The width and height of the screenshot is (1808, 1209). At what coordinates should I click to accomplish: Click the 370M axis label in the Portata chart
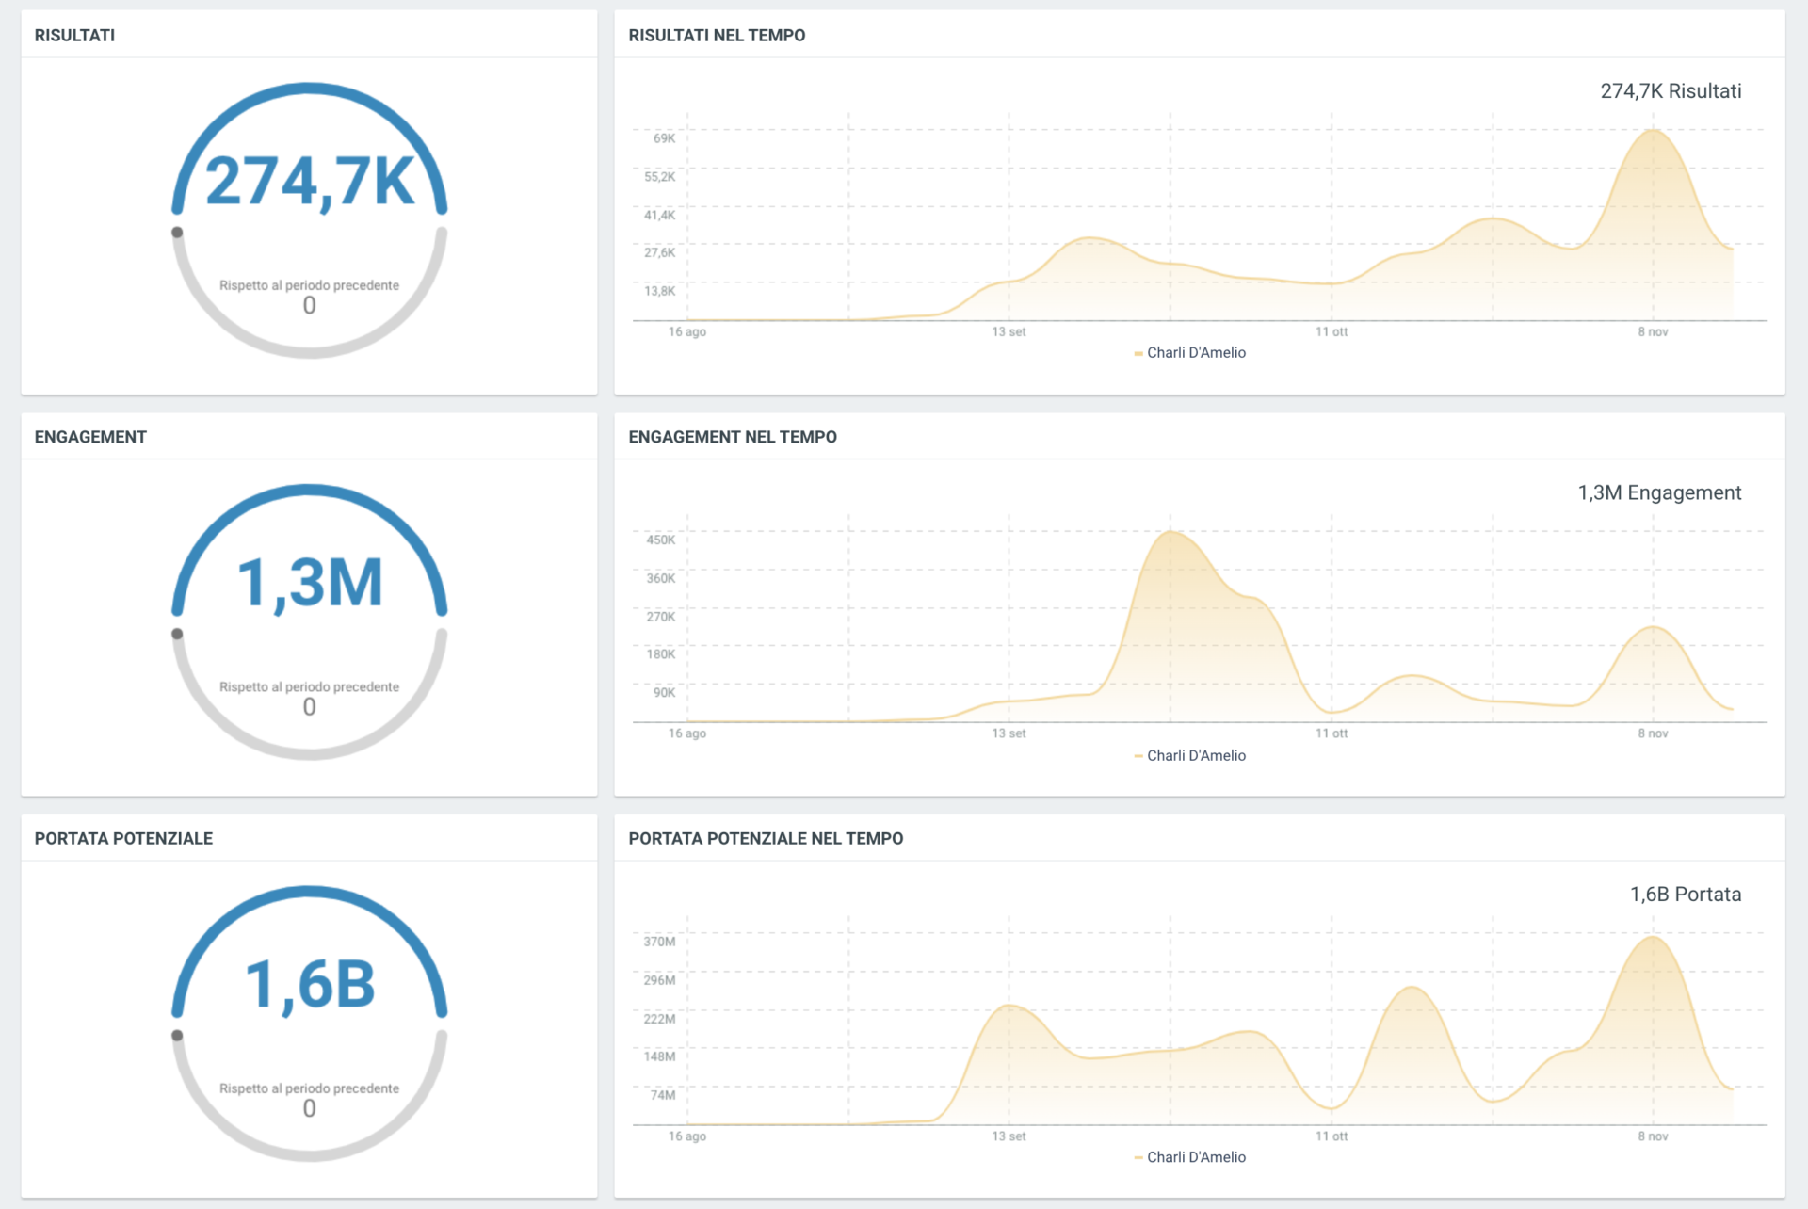659,942
